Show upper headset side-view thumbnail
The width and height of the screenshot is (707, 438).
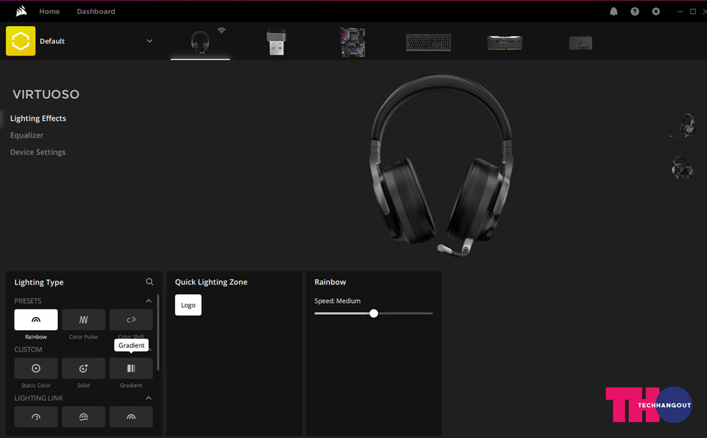tap(684, 125)
